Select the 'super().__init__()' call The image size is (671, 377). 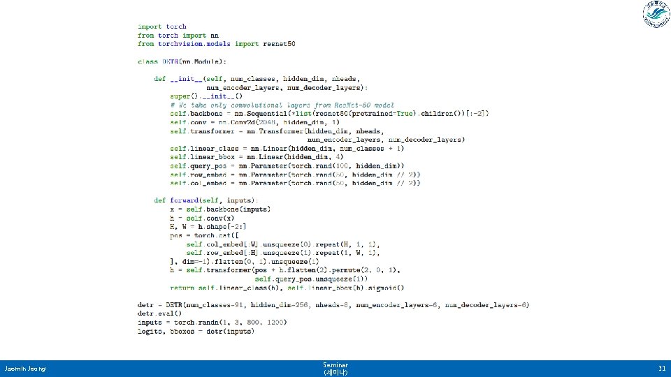pos(206,96)
